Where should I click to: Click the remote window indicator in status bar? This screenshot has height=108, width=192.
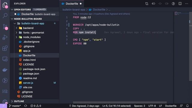pyautogui.click(x=3, y=106)
